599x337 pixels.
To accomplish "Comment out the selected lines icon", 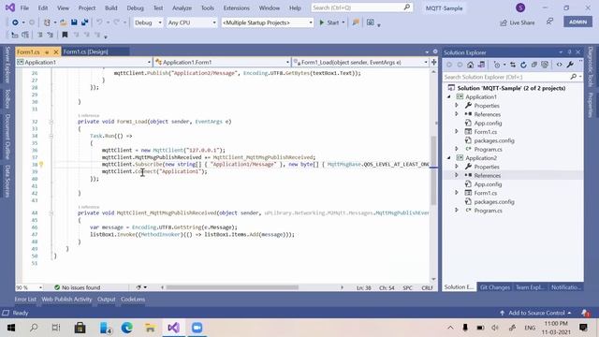I will click(x=39, y=36).
